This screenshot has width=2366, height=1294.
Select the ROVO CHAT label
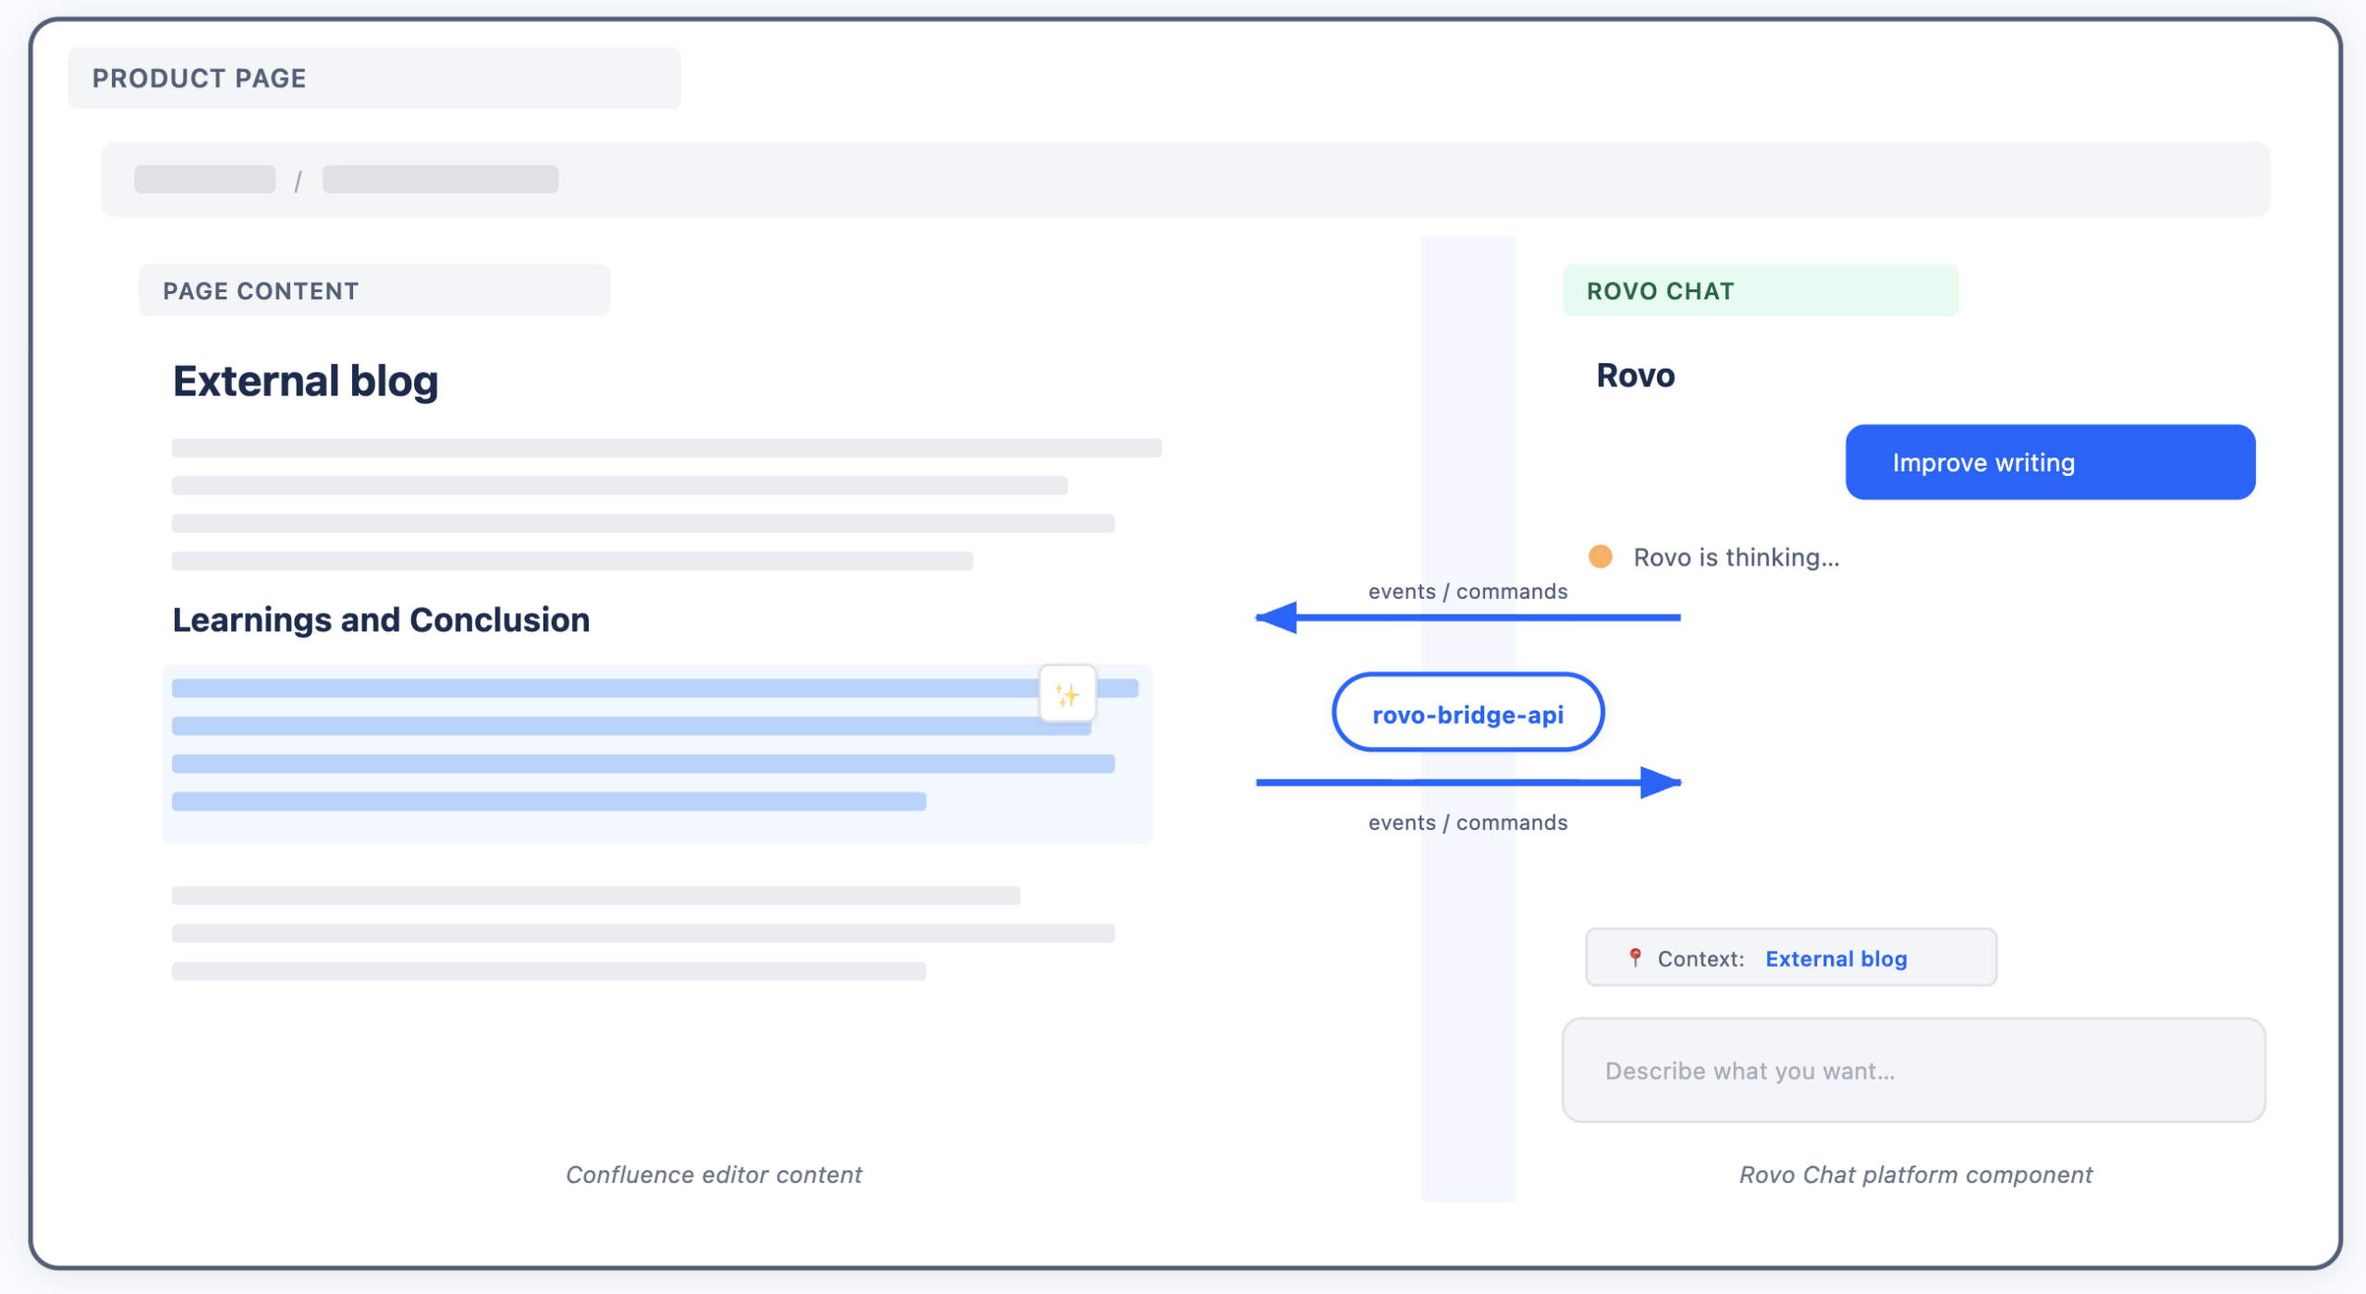pyautogui.click(x=1660, y=291)
